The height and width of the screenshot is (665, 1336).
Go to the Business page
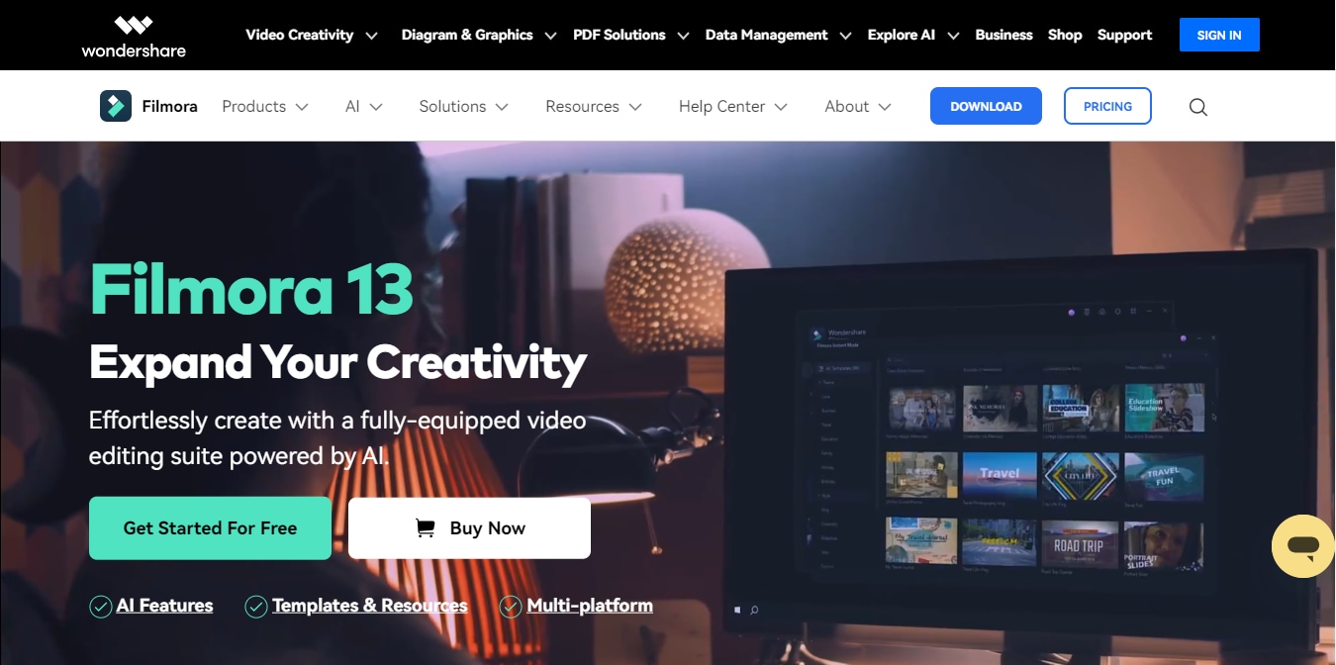(1003, 35)
